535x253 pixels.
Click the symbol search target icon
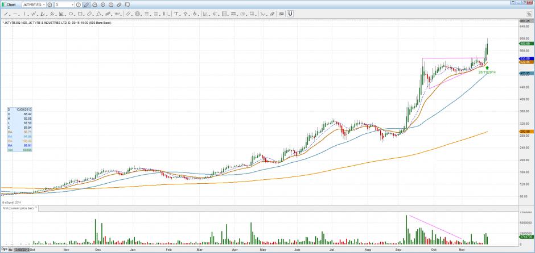(x=50, y=5)
